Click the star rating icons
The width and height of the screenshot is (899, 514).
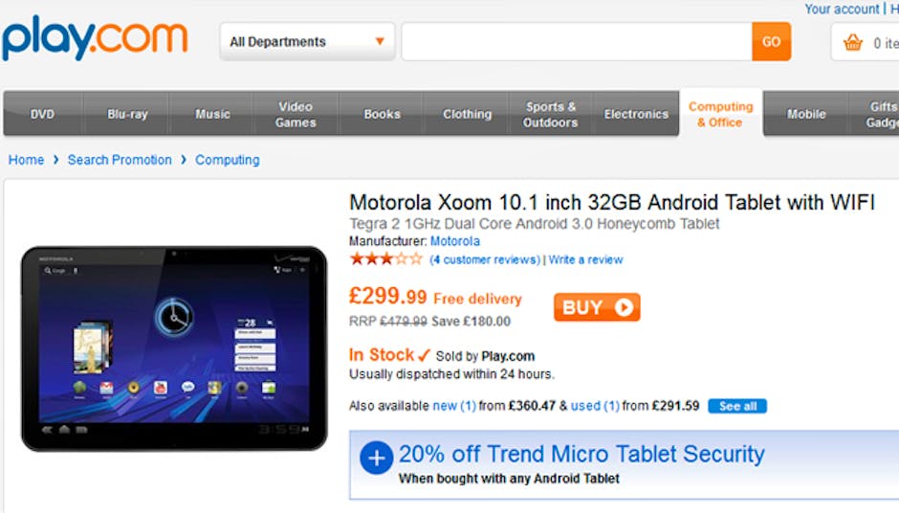coord(385,258)
